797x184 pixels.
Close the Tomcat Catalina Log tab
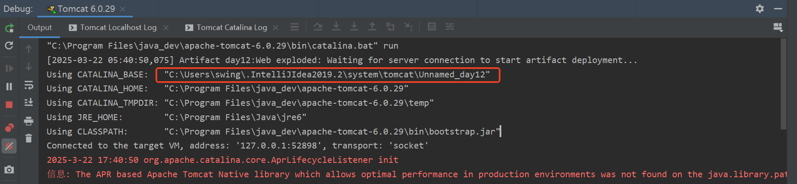(276, 27)
